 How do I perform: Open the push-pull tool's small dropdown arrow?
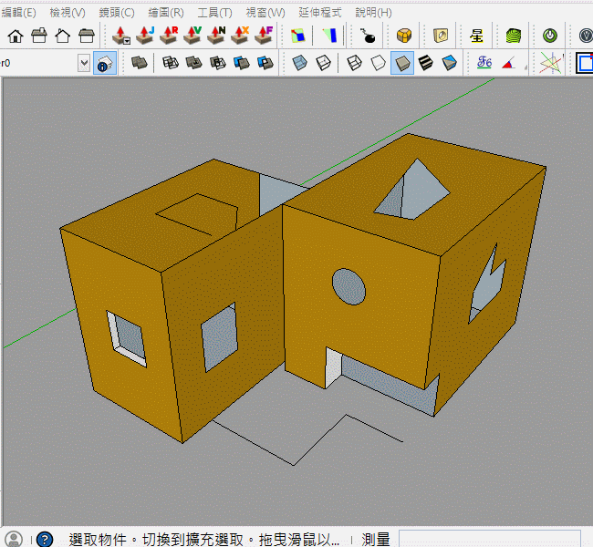[127, 40]
